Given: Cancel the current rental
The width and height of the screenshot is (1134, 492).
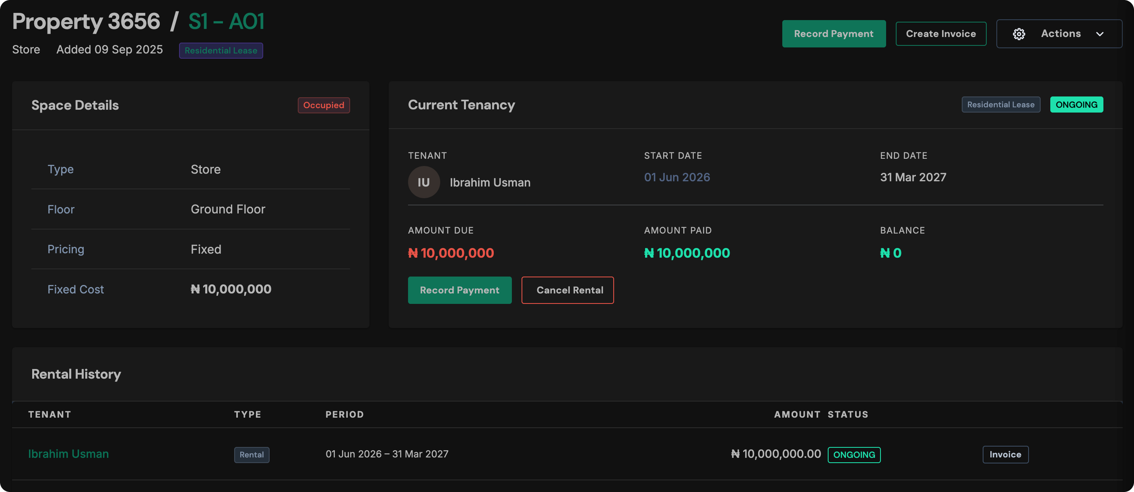Looking at the screenshot, I should pyautogui.click(x=567, y=290).
